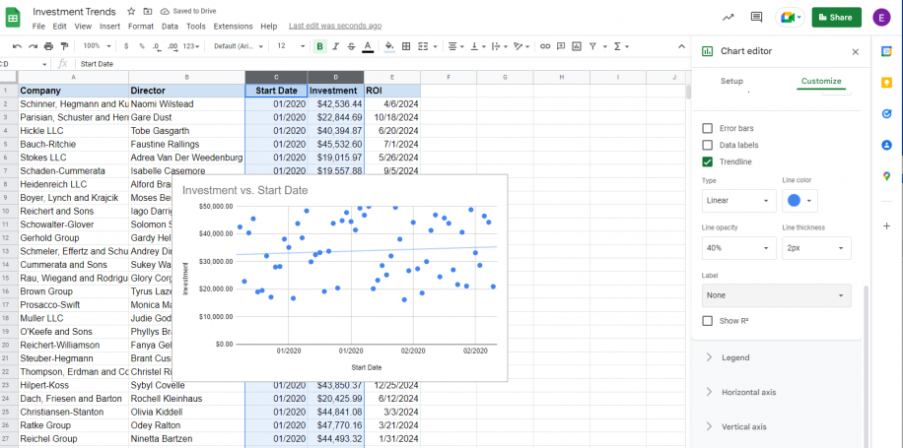Insert link icon in toolbar
Viewport: 903px width, 448px height.
tap(545, 46)
